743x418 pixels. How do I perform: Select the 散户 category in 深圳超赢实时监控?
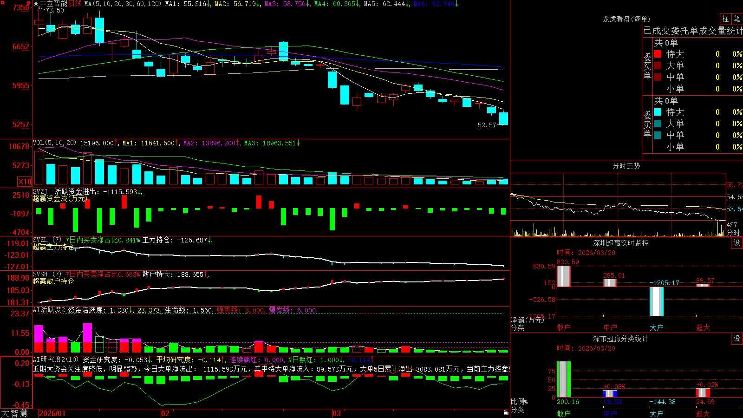564,327
